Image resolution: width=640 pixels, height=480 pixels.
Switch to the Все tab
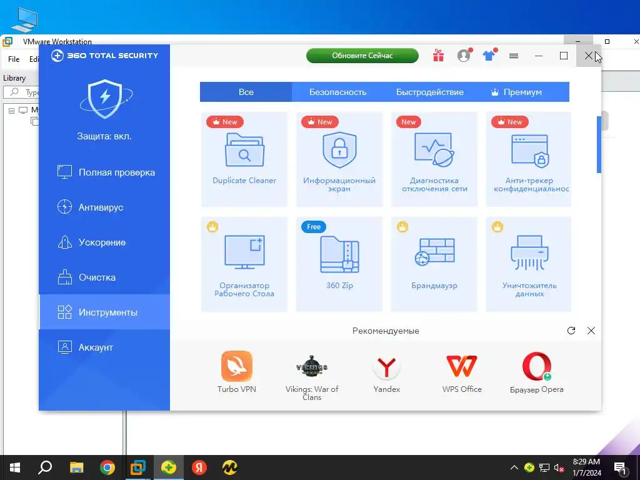pos(246,92)
